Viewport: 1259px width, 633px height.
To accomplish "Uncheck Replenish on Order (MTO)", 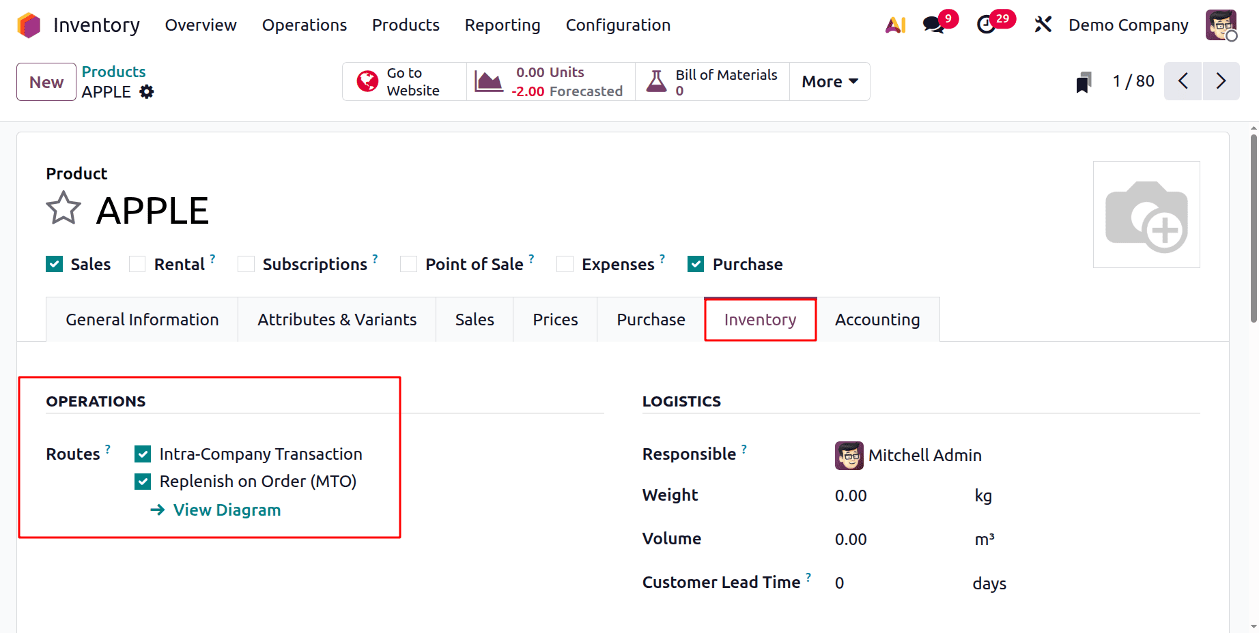I will 143,482.
